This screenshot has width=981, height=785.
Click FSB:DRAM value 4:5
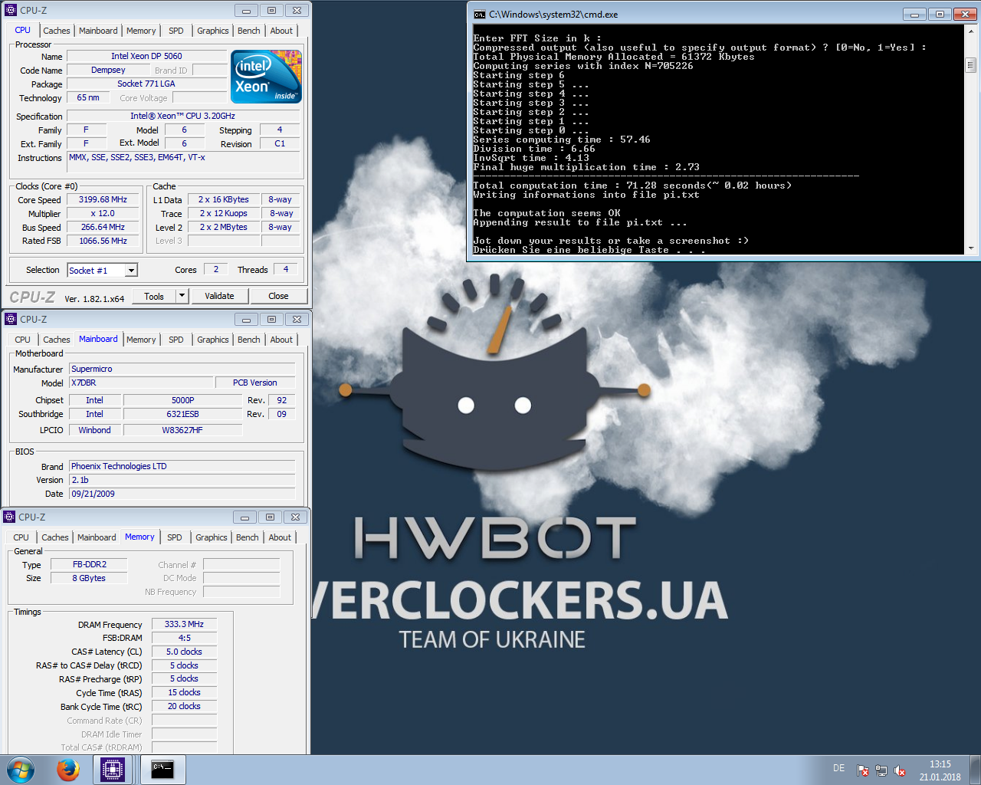184,638
